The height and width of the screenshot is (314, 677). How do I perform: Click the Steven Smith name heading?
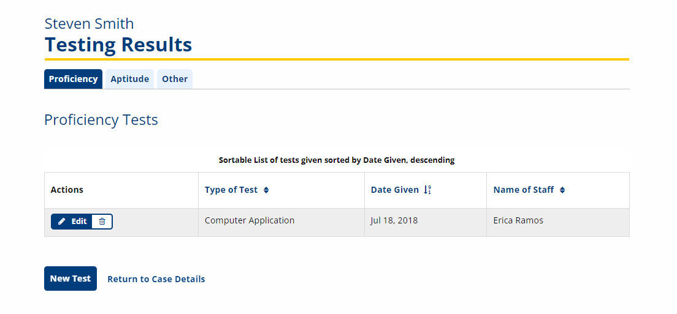(90, 24)
